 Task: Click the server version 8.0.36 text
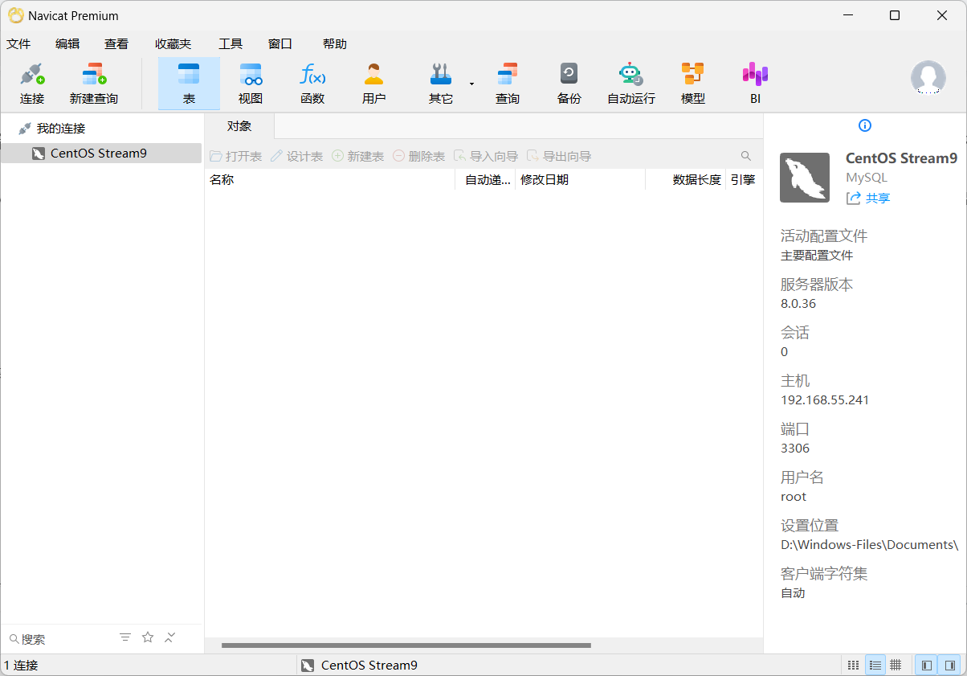point(798,304)
